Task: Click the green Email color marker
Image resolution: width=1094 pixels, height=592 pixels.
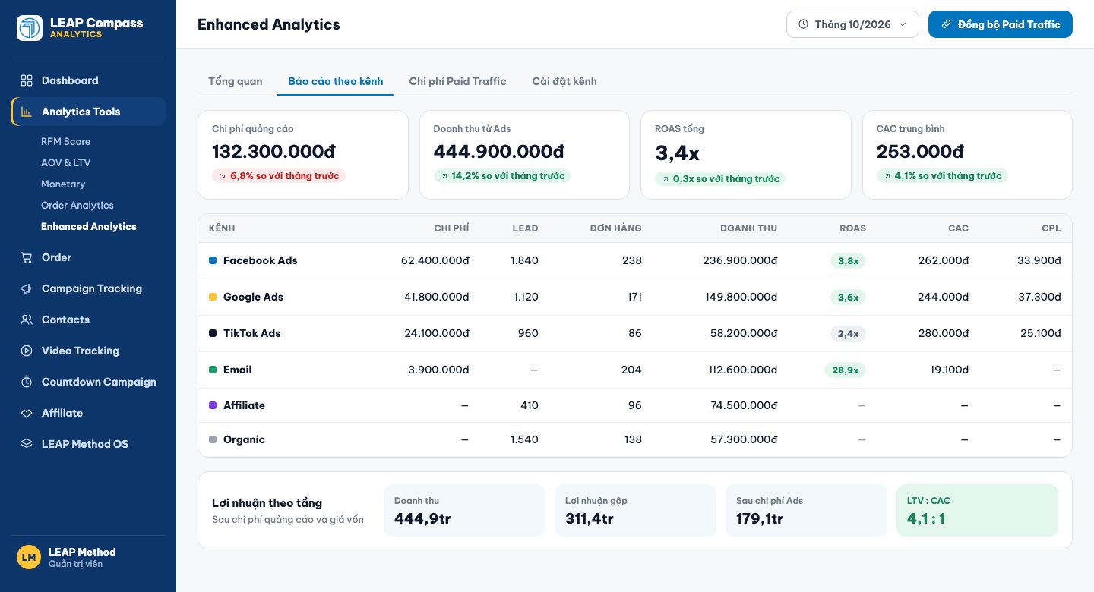Action: tap(213, 370)
